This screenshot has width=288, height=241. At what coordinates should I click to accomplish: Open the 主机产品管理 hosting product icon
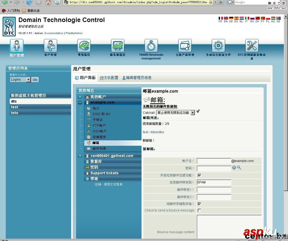[x=185, y=46]
